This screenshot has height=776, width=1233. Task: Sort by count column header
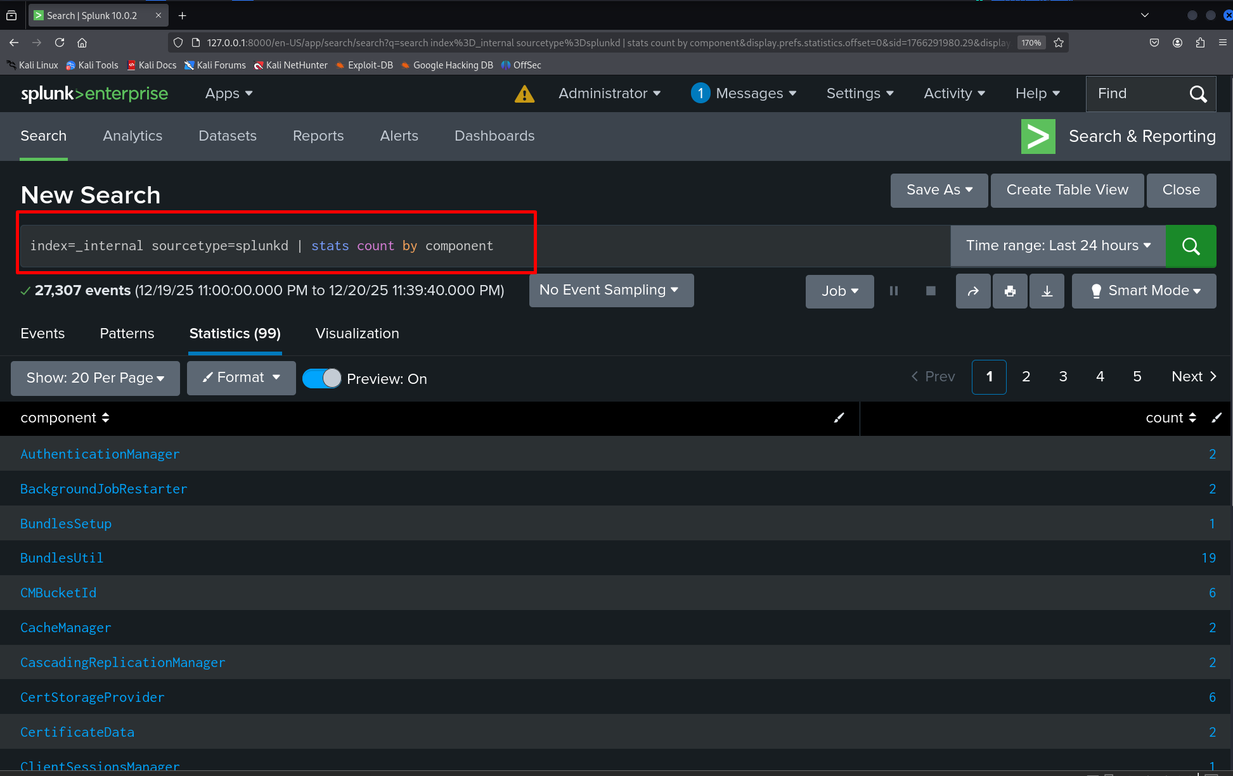click(1170, 417)
